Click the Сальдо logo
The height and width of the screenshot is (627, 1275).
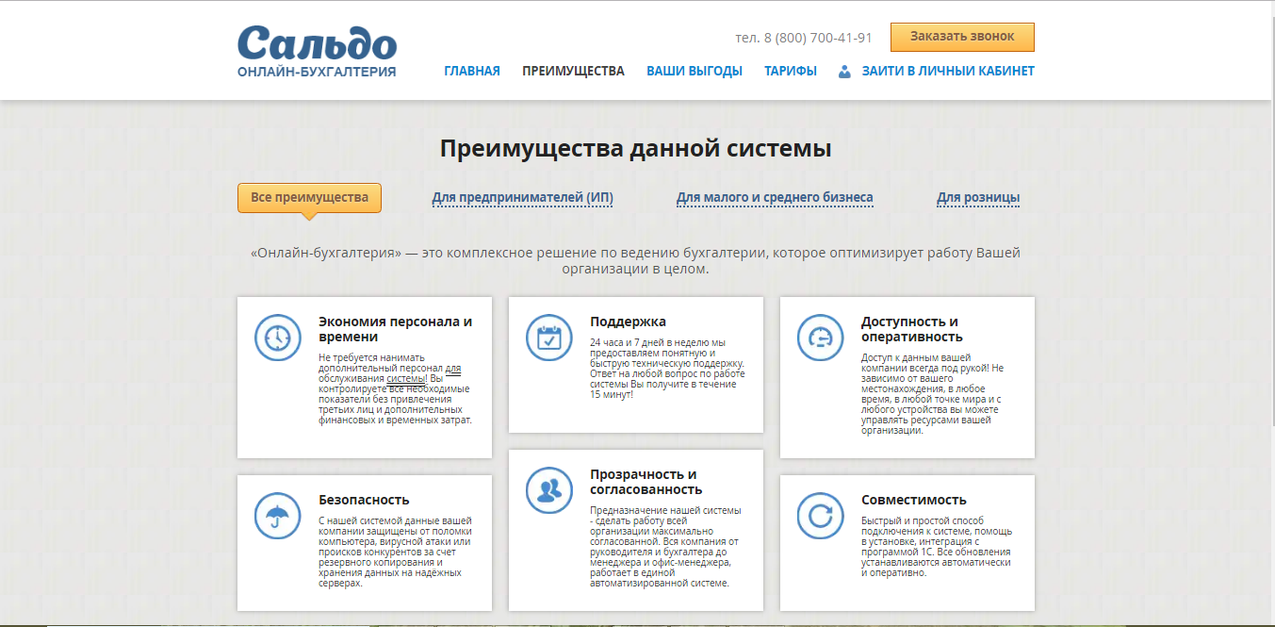pos(317,51)
